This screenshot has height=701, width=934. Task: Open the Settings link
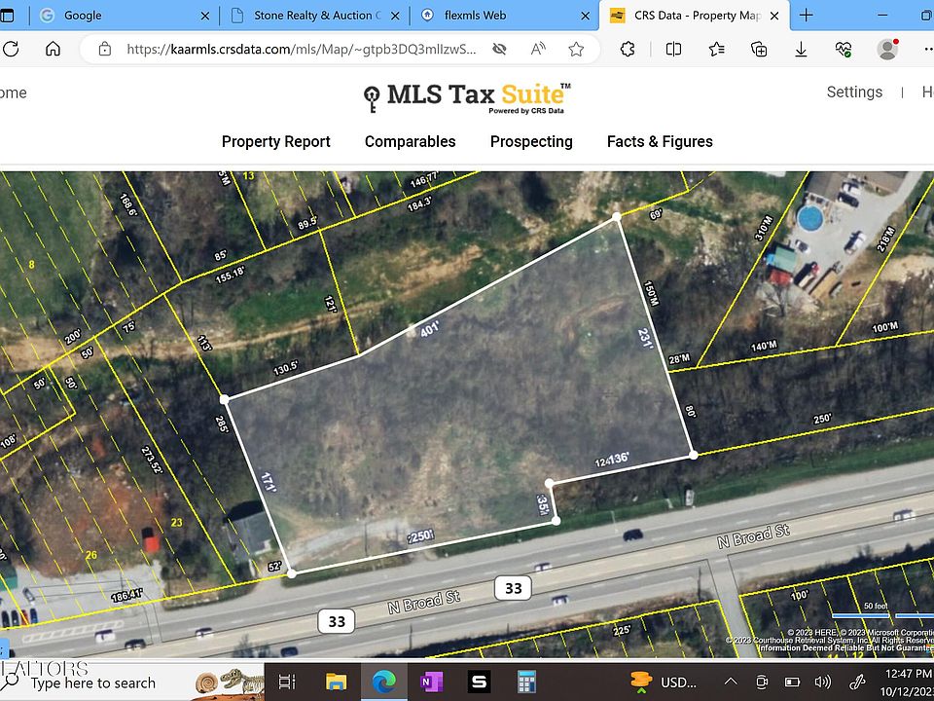(x=854, y=92)
